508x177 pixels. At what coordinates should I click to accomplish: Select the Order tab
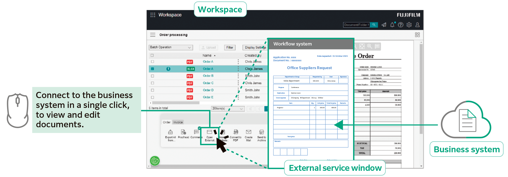coord(167,122)
